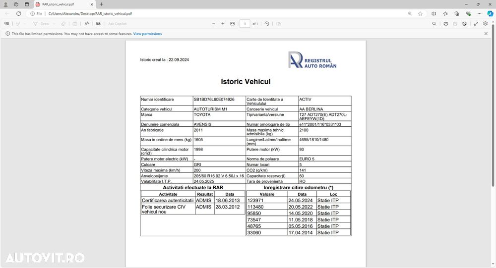Viewport: 496px width, 268px height.
Task: Select the VIN SB1BD76L60E074926
Action: 214,99
